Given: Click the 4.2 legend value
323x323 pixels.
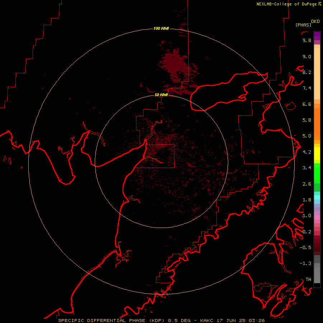Looking at the screenshot, I should point(307,152).
